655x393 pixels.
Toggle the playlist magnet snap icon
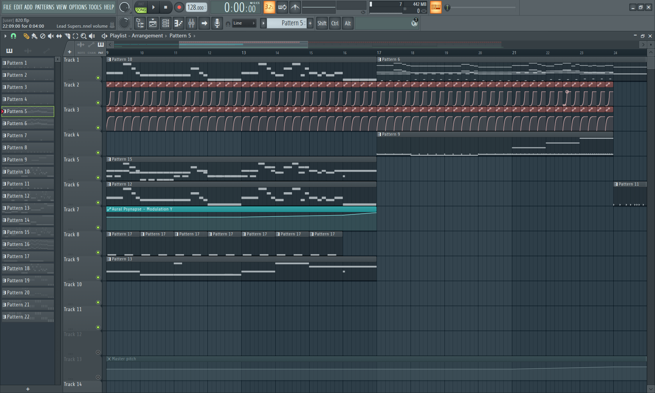[13, 36]
